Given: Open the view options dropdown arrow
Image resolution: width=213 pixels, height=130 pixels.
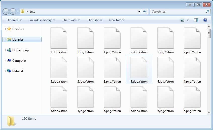Looking at the screenshot, I should [x=188, y=20].
